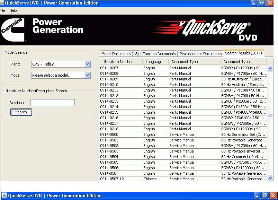278x200 pixels.
Task: Open the File menu
Action: point(2,10)
